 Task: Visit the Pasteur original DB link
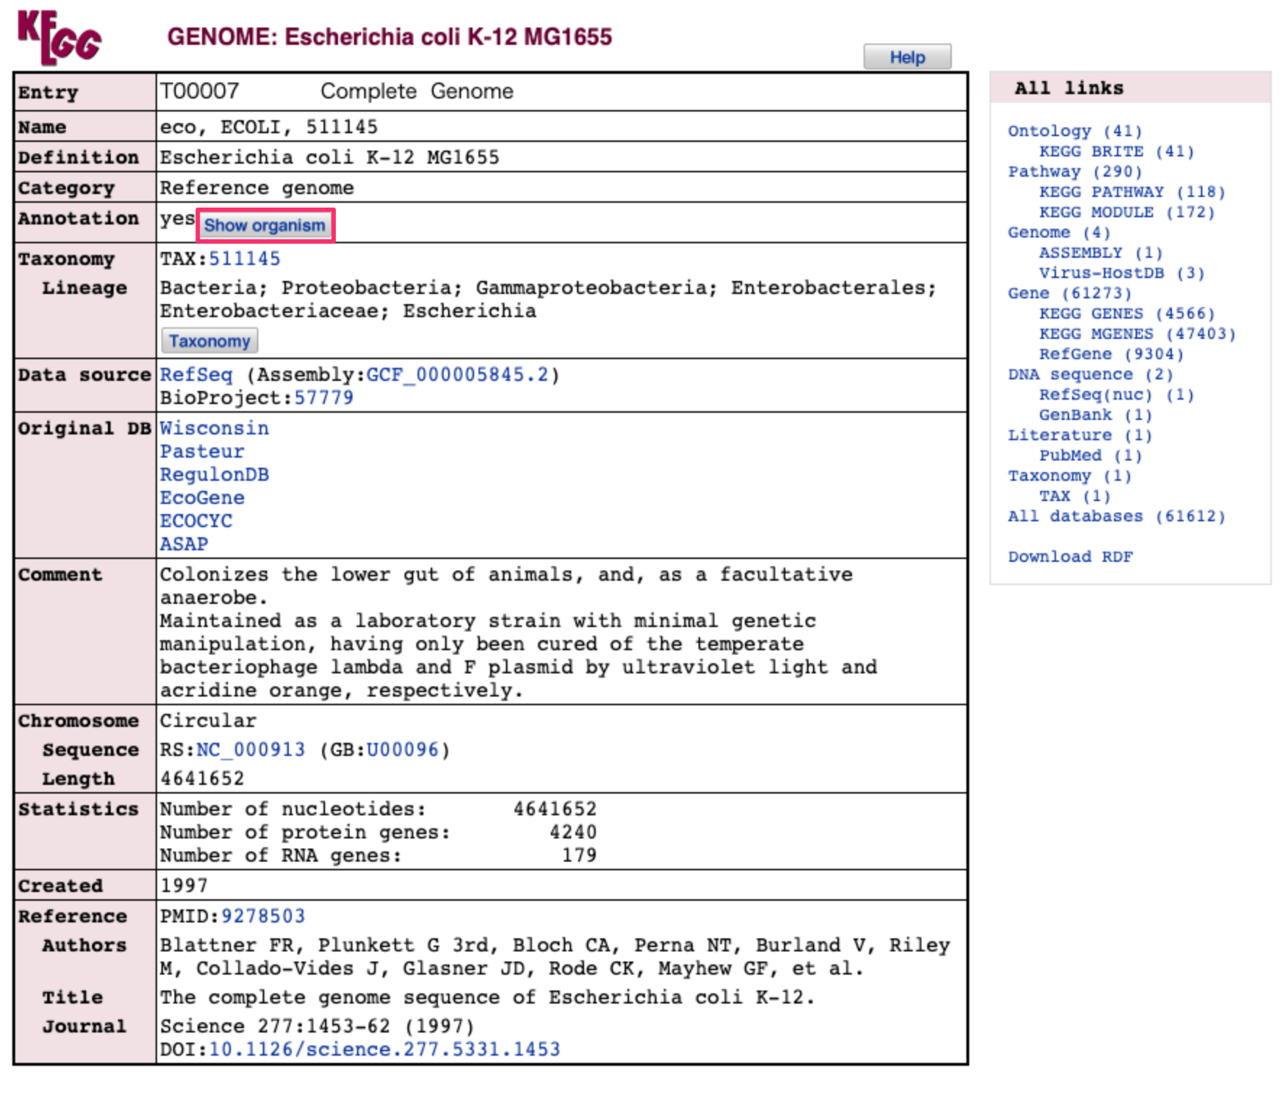point(202,451)
